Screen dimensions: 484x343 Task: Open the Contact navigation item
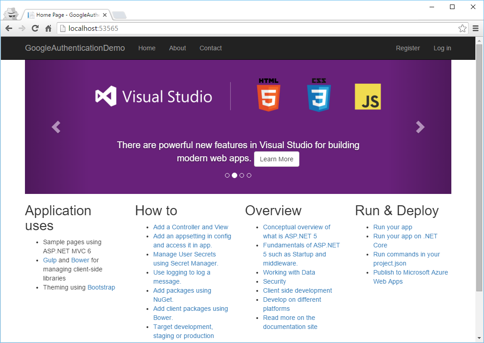point(210,48)
